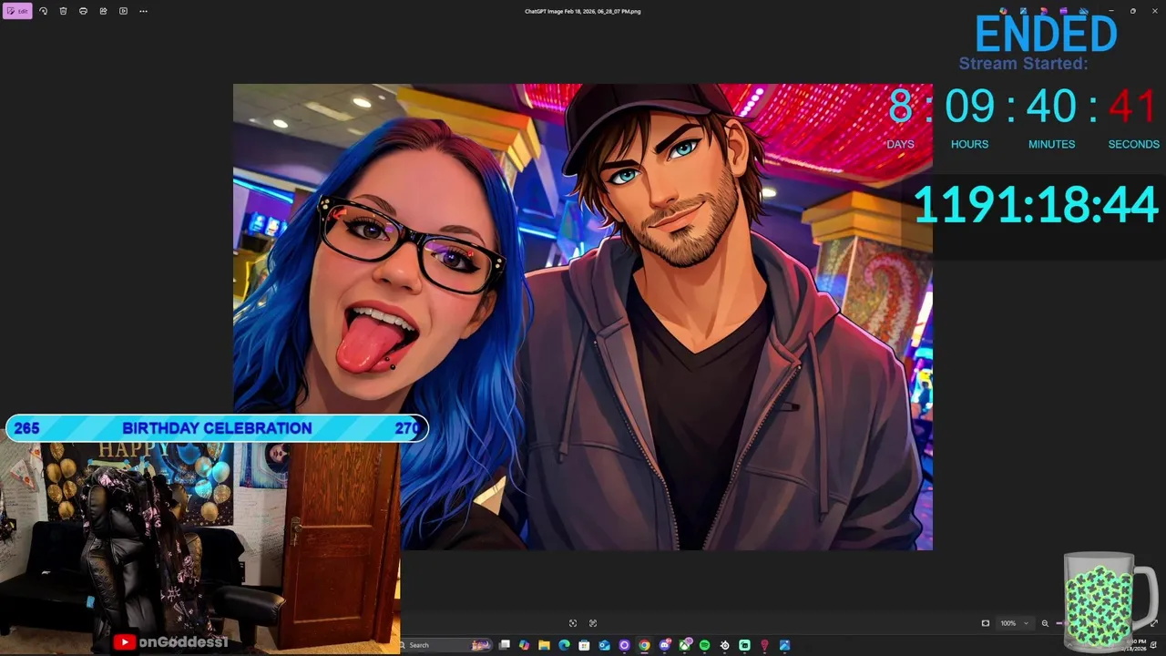Click the first scan icon in bottom bar

pos(573,623)
